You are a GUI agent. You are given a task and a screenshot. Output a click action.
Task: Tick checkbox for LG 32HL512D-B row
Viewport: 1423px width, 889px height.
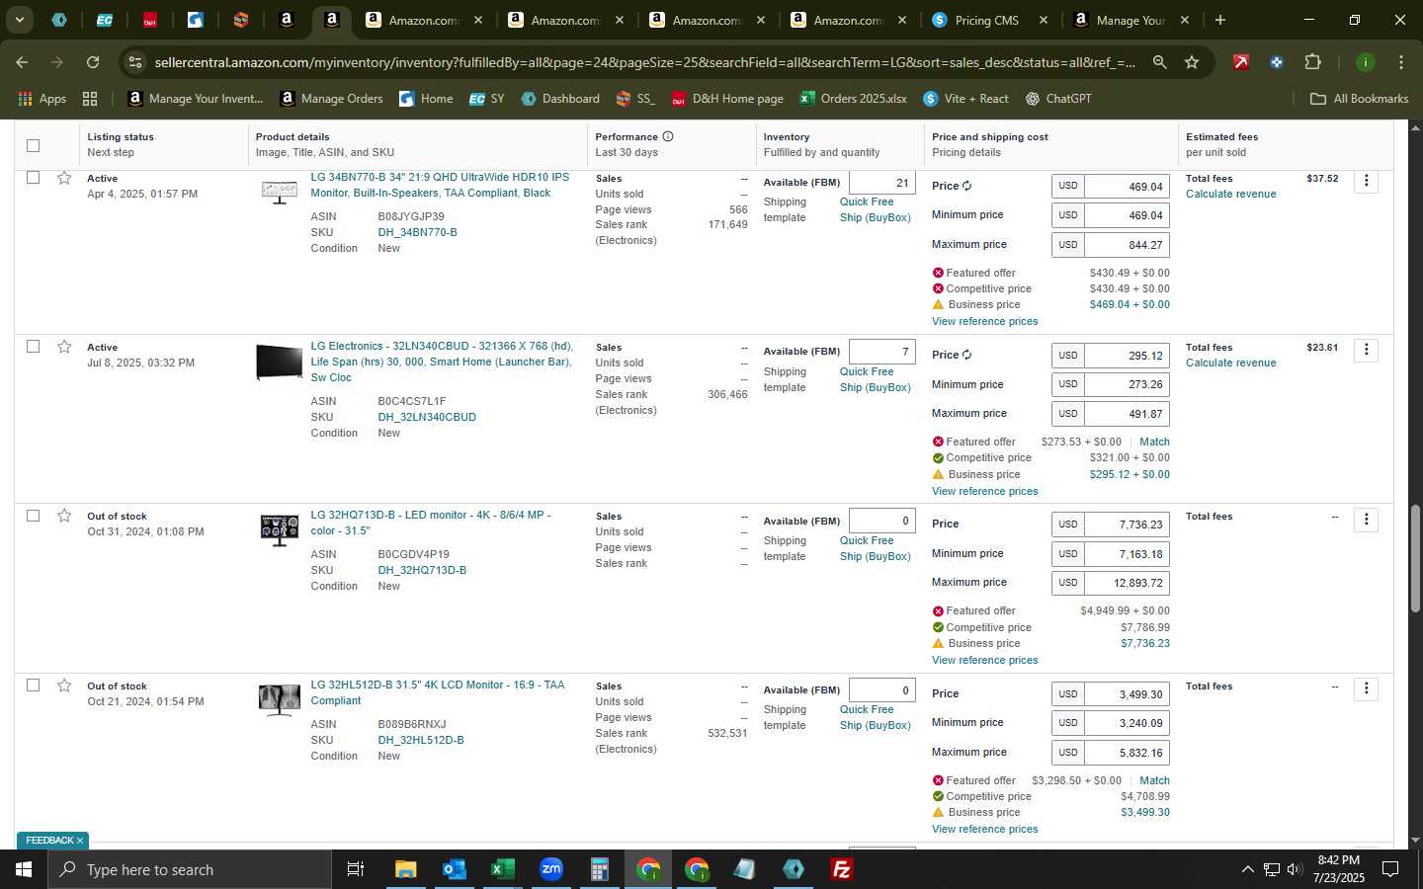click(x=33, y=686)
